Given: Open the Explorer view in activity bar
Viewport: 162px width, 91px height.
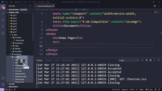Looking at the screenshot, I should coord(3,7).
